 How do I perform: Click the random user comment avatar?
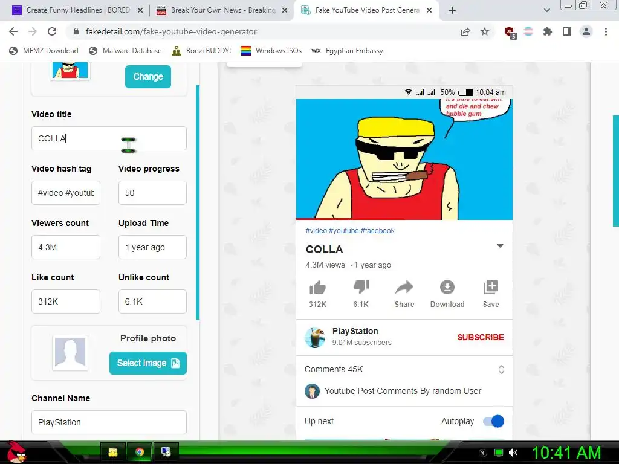312,391
